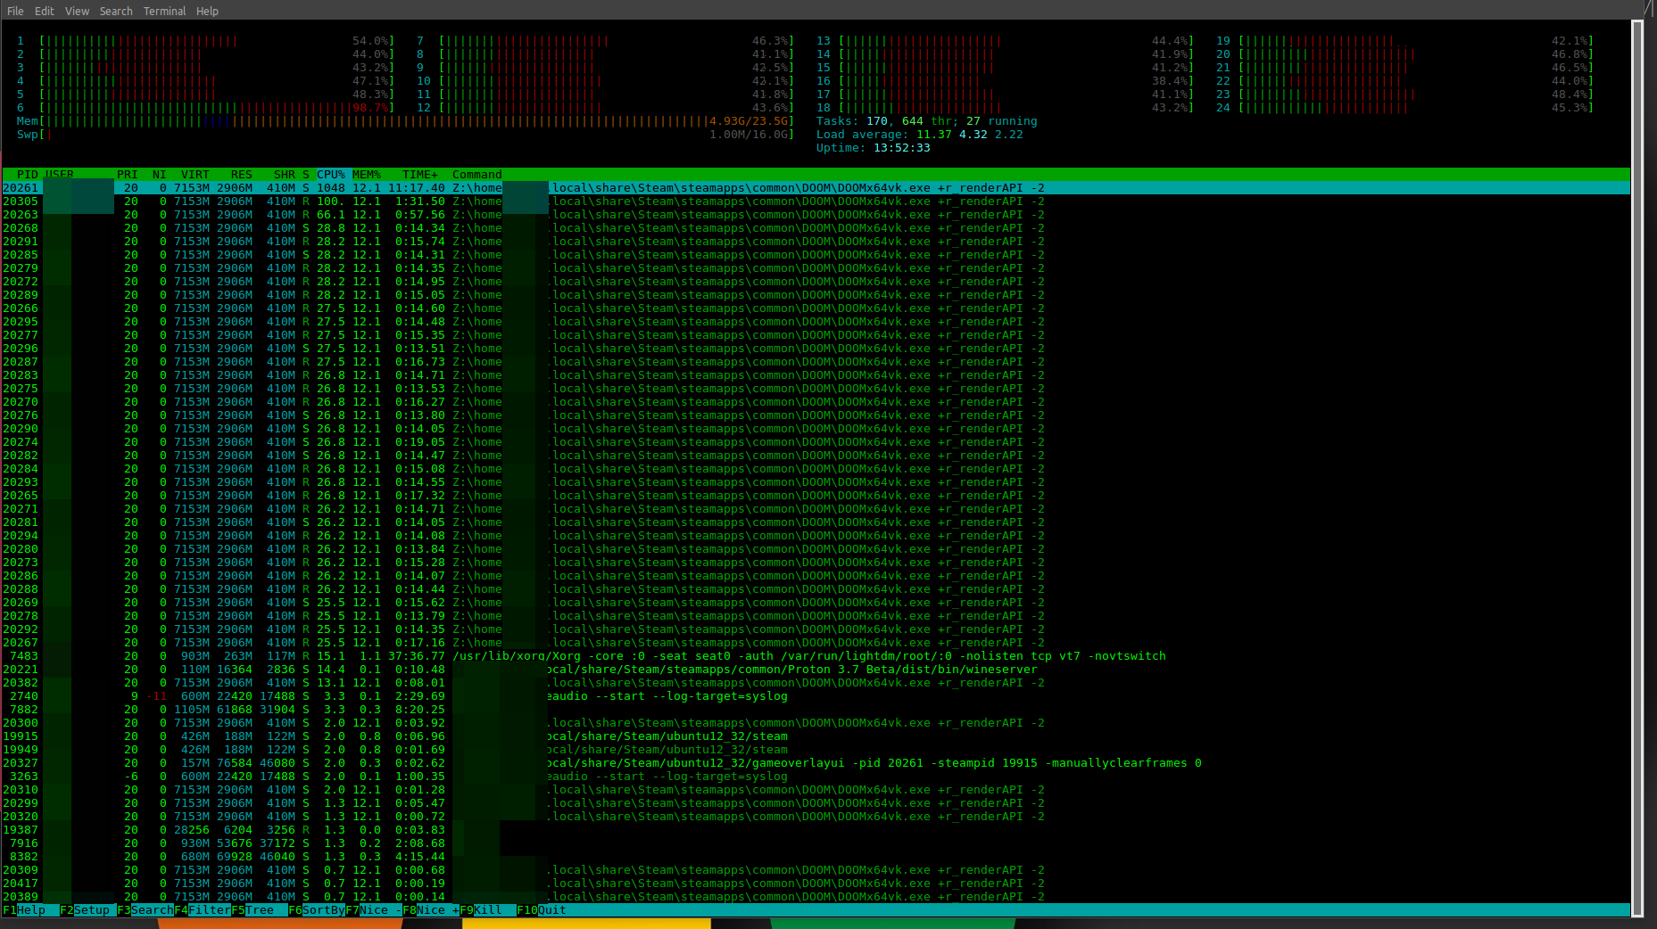1657x929 pixels.
Task: Open the View menu
Action: coord(77,11)
